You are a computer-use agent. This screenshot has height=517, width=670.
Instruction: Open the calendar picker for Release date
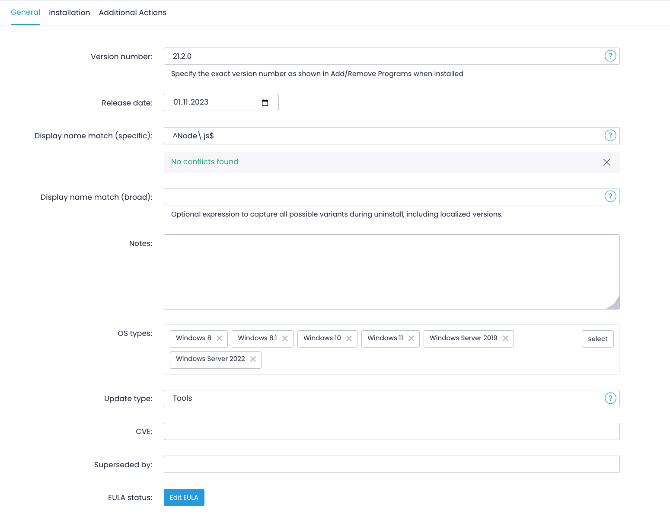pyautogui.click(x=265, y=102)
